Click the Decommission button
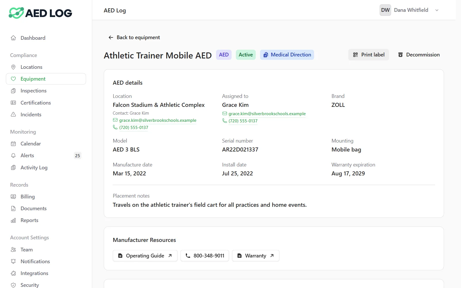The image size is (461, 288). point(419,55)
